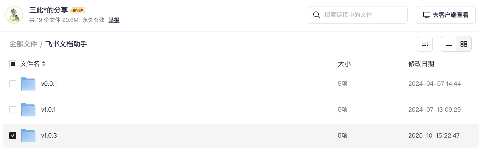Screen dimensions: 479x161
Task: Check the v1.0.1 folder checkbox
Action: pyautogui.click(x=13, y=110)
